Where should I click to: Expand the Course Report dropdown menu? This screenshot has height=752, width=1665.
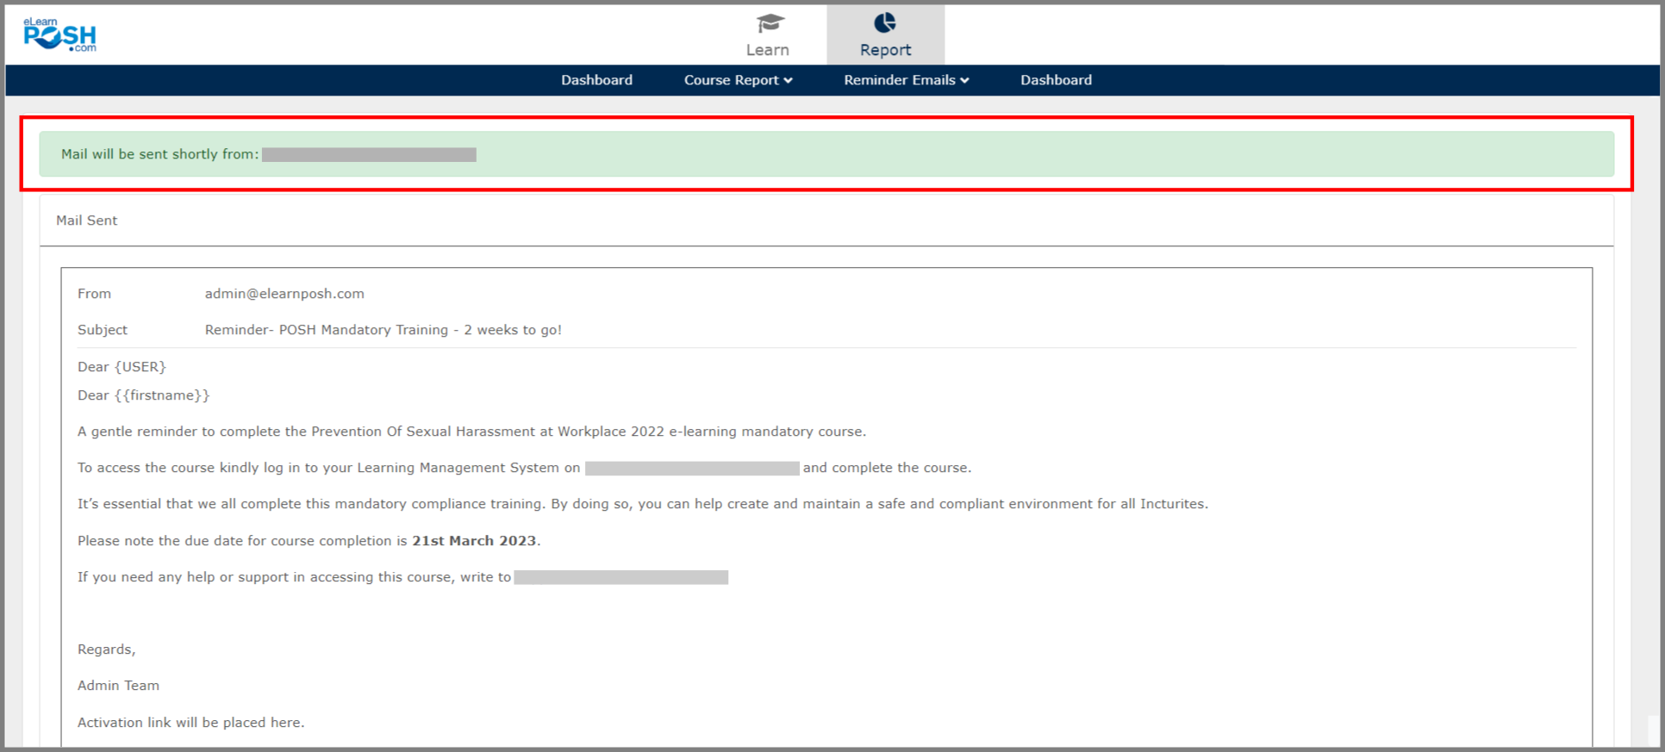[x=731, y=80]
